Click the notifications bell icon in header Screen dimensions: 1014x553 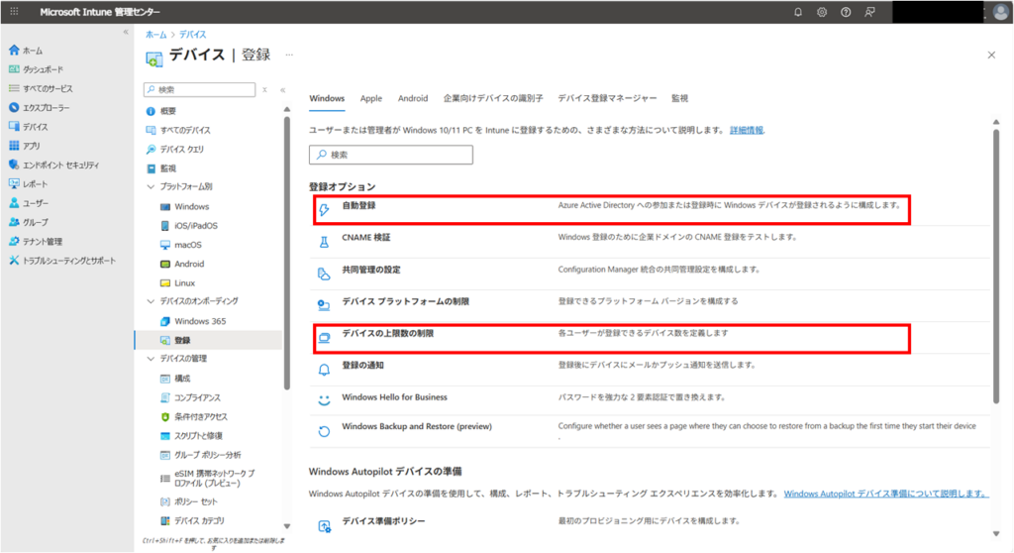(x=799, y=12)
